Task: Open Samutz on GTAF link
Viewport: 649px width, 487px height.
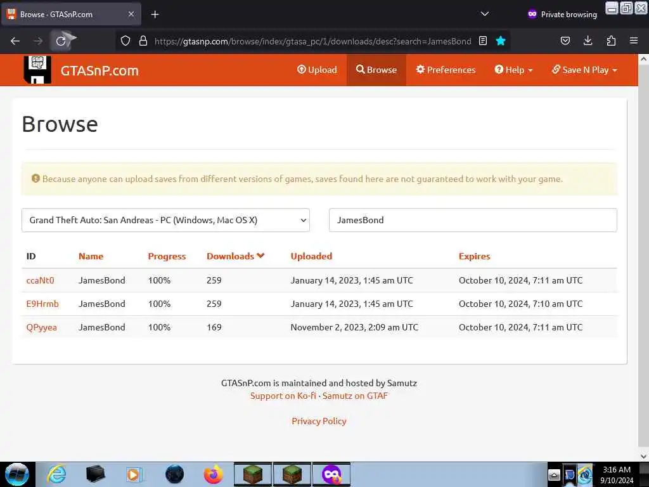Action: point(355,396)
